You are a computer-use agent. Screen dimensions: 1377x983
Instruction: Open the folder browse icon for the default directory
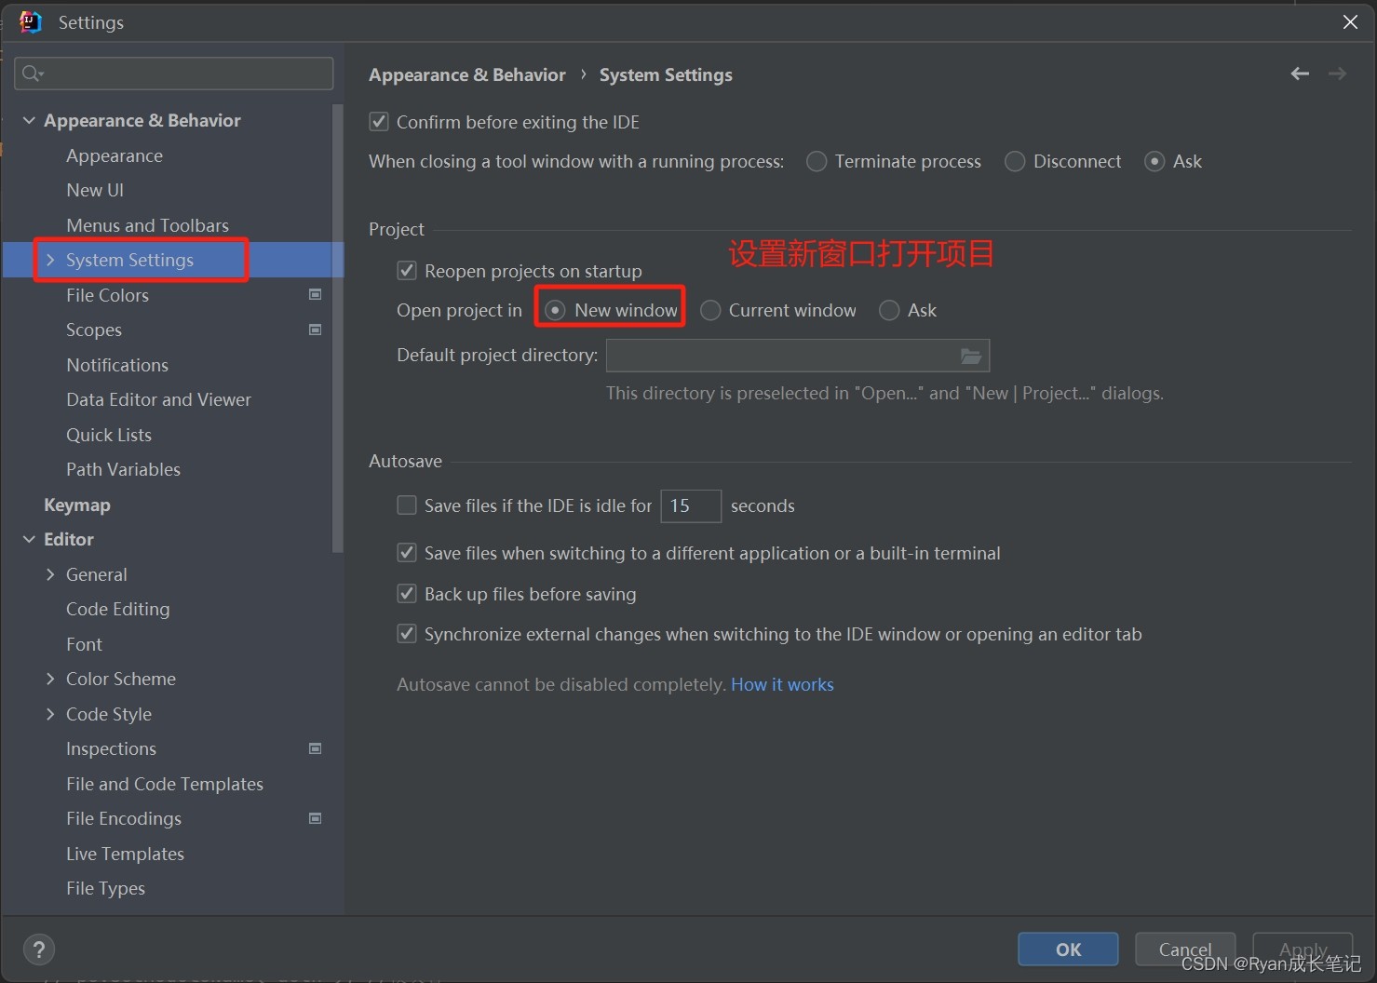(x=971, y=356)
